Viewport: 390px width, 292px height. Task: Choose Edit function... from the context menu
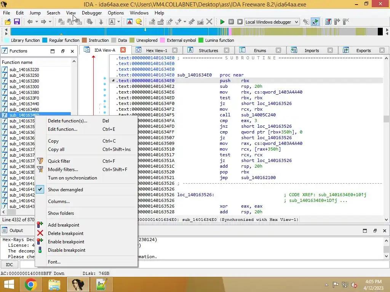(x=62, y=129)
